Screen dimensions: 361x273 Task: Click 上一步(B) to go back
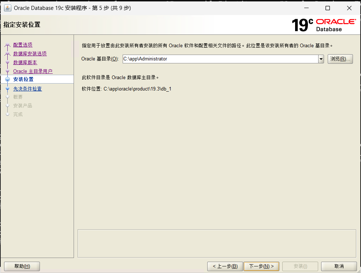click(x=225, y=266)
